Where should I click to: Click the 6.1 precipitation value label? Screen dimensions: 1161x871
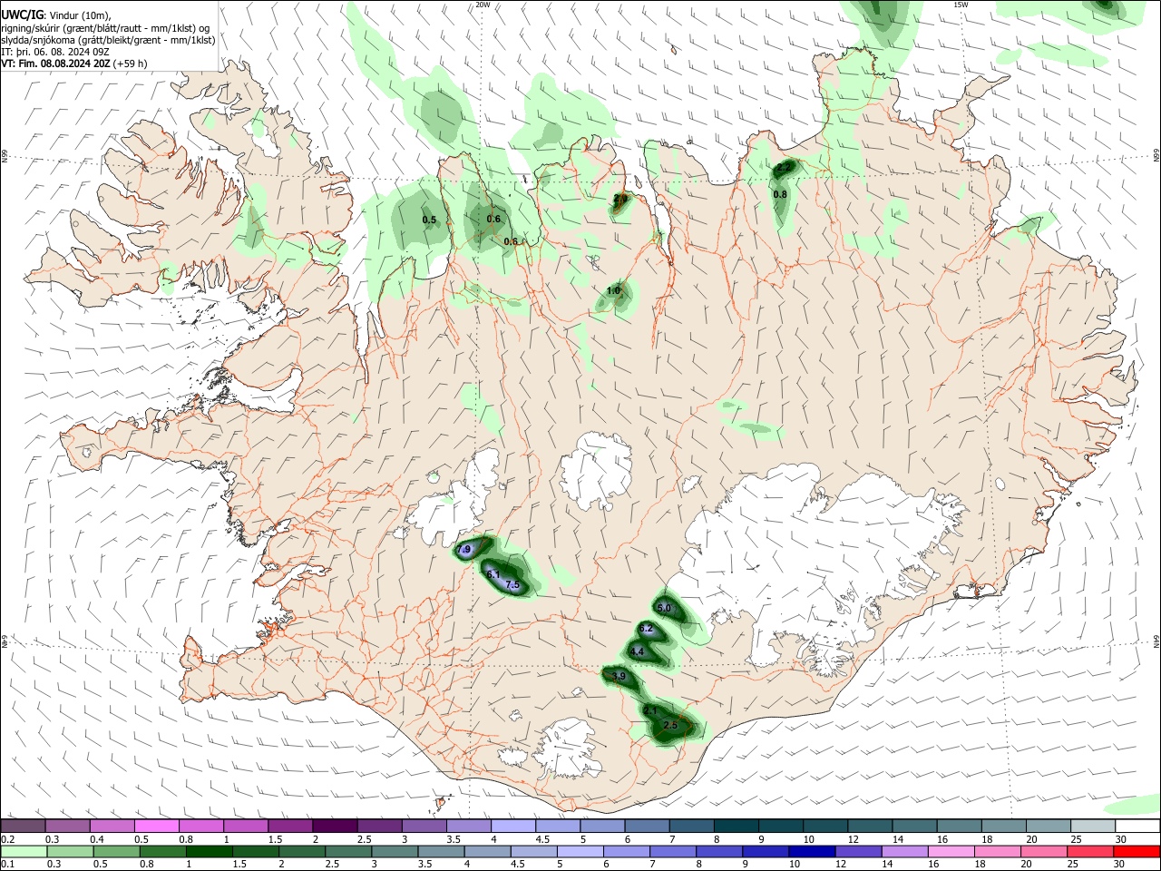pos(493,574)
